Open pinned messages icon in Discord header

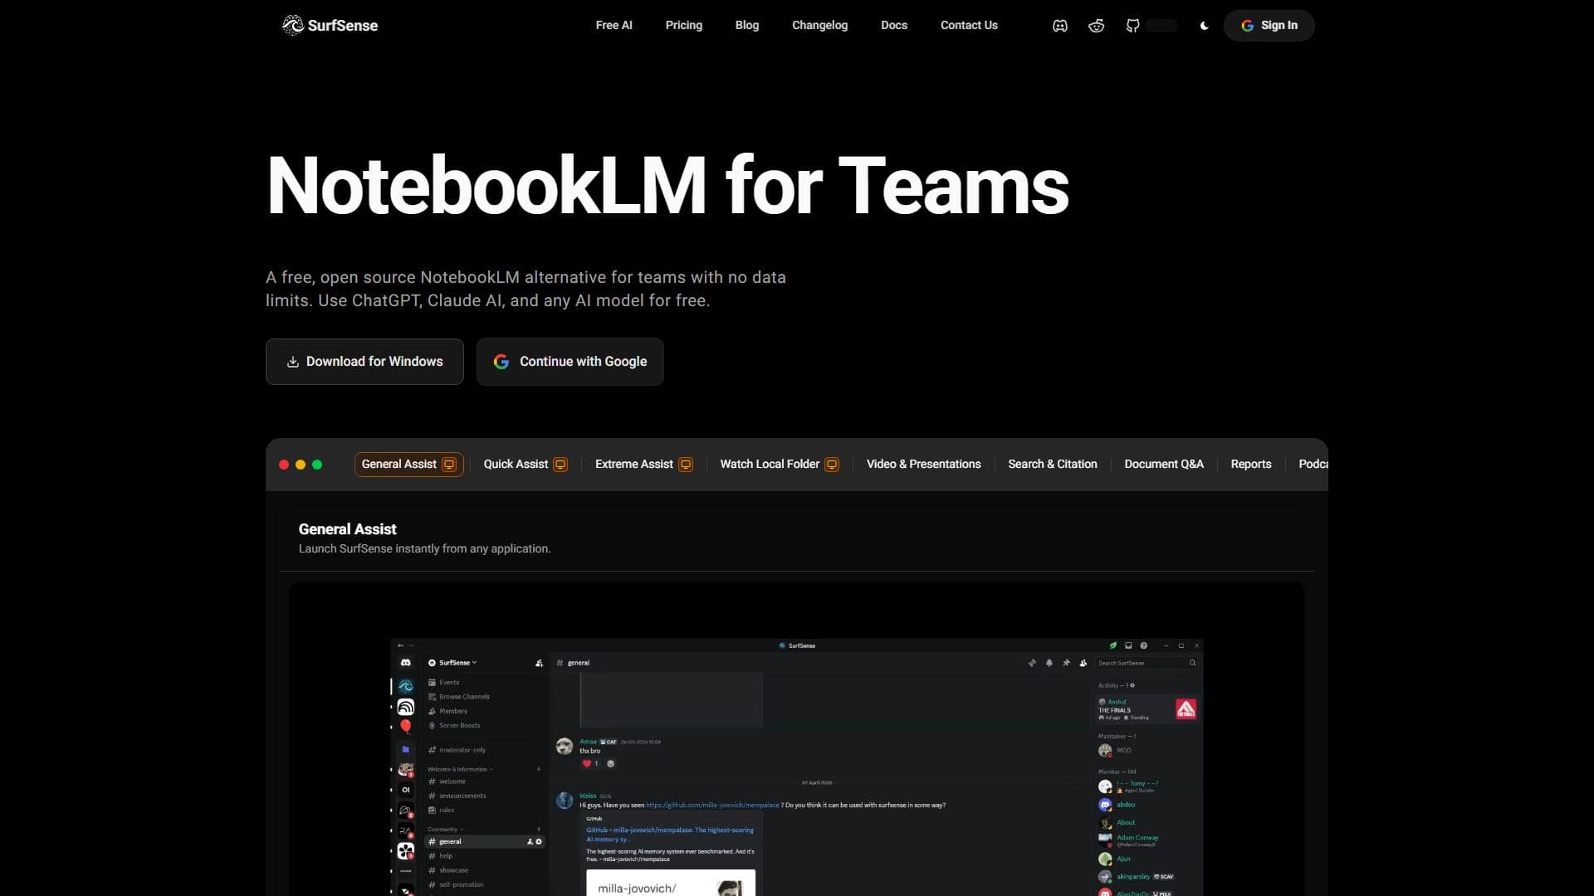[x=1066, y=663]
